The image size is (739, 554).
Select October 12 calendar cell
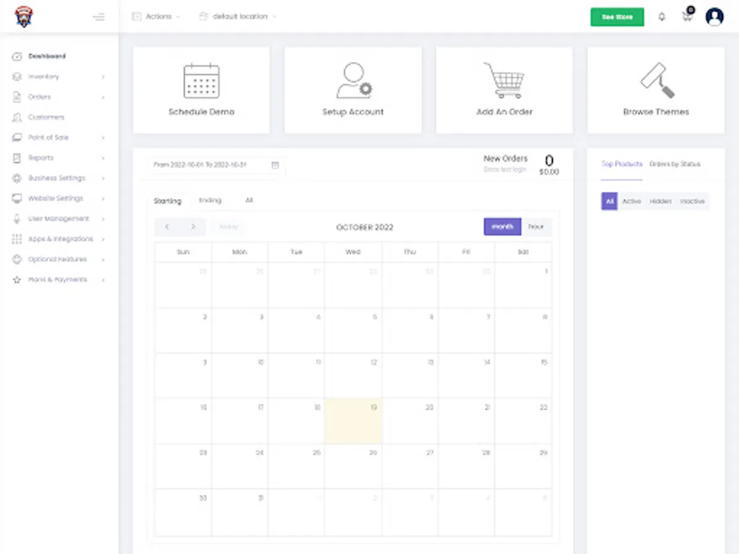click(353, 376)
